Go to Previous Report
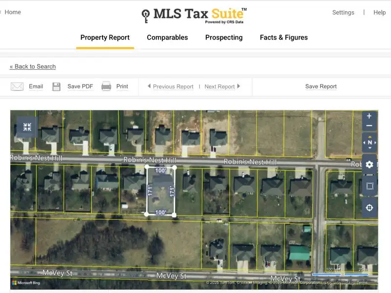 [173, 86]
